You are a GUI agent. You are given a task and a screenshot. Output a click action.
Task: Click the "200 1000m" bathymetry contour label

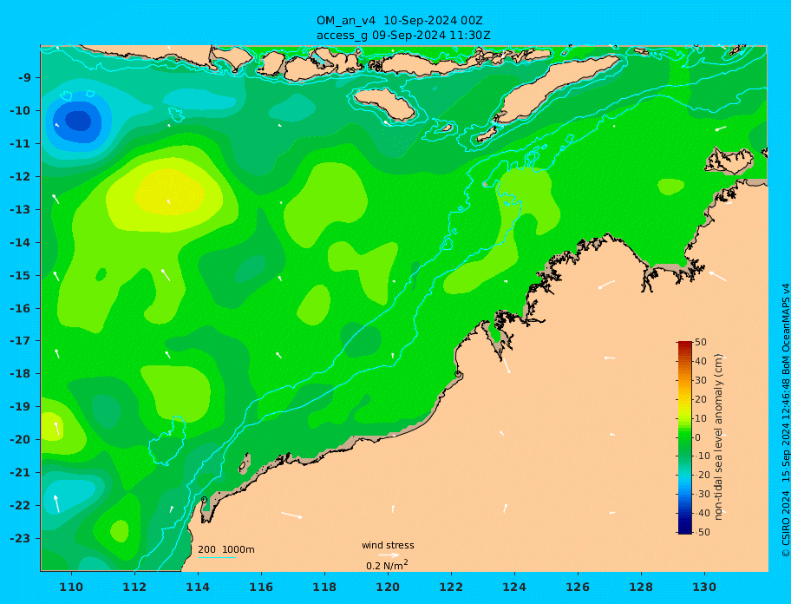click(226, 549)
